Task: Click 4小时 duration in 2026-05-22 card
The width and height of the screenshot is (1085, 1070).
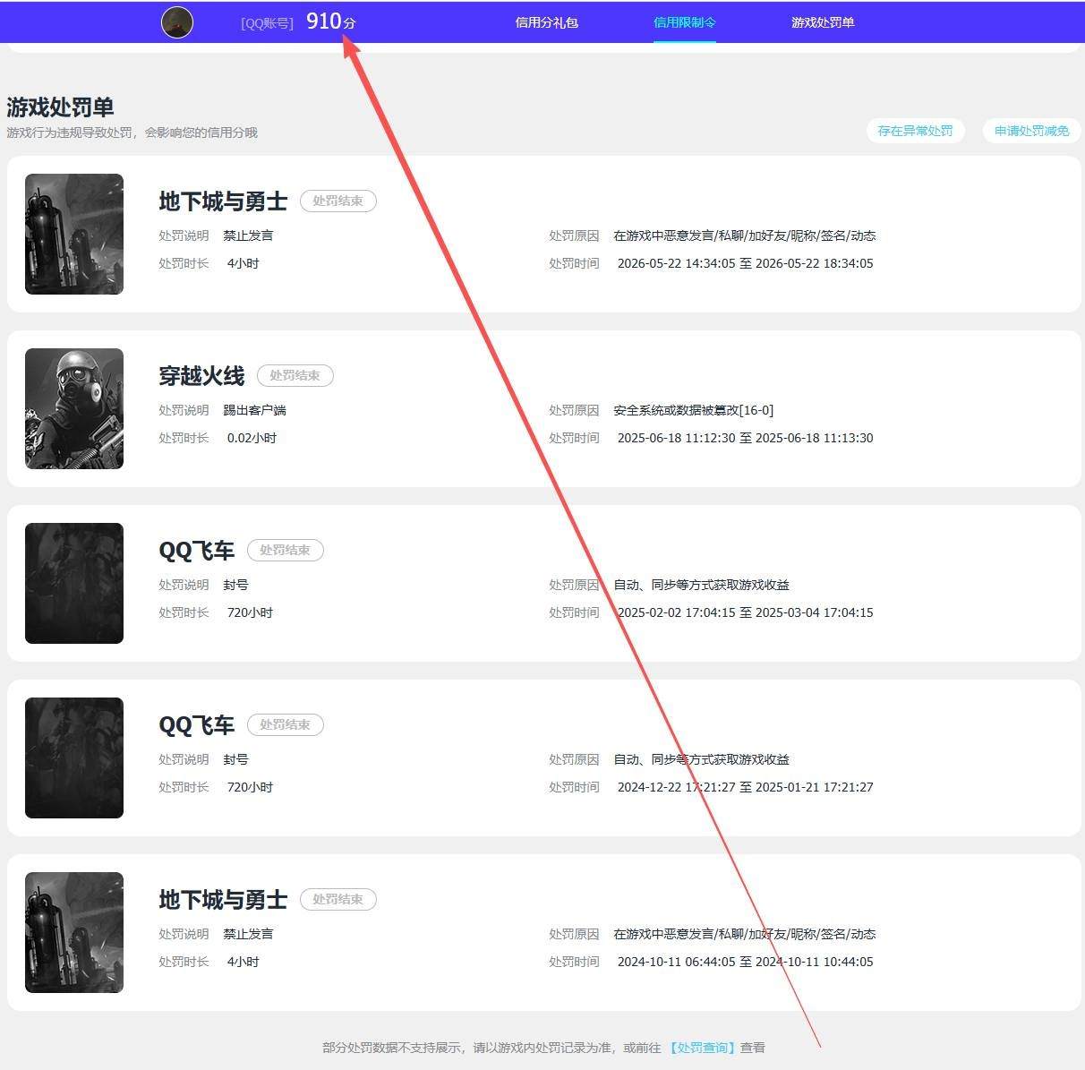Action: pyautogui.click(x=243, y=263)
